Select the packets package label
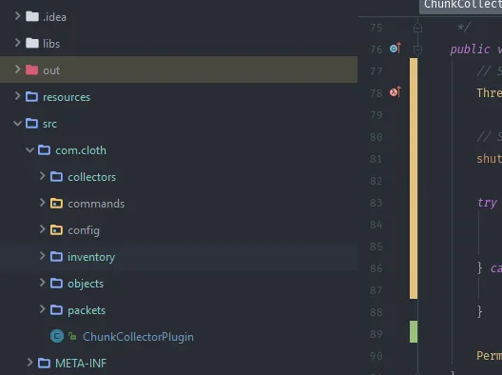Viewport: 502px width, 375px height. click(87, 310)
